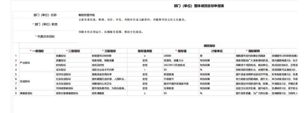Click the 项目支出成本节约率 cell
The height and width of the screenshot is (113, 308).
109,70
